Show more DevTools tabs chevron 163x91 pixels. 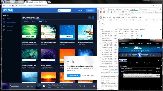(x=150, y=9)
